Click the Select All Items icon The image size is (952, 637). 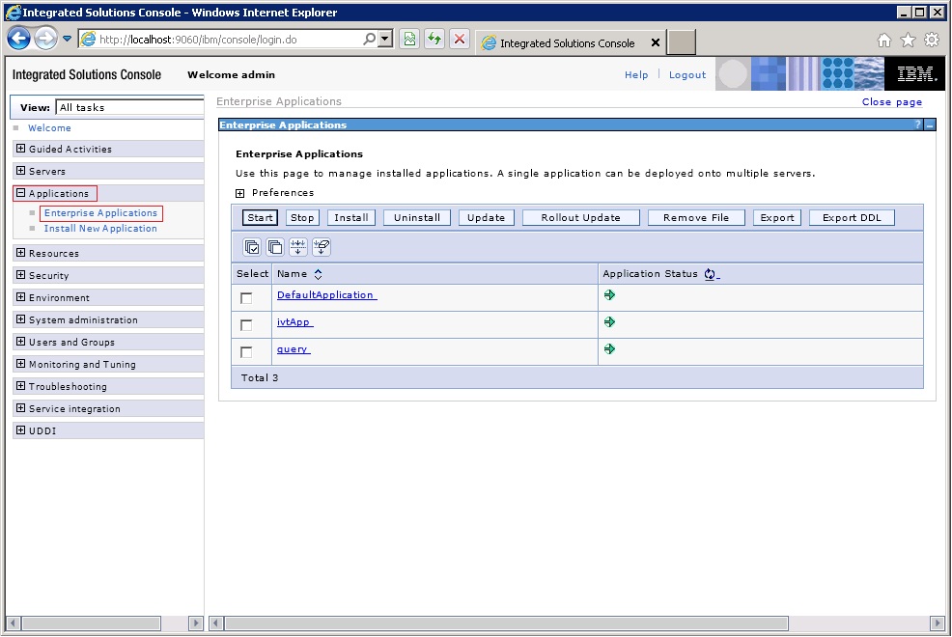(251, 247)
